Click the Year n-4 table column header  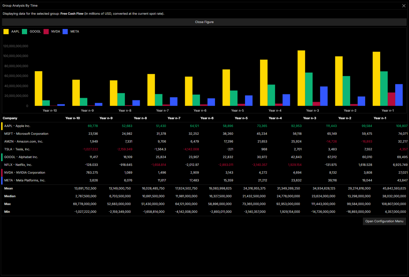[x=275, y=118]
